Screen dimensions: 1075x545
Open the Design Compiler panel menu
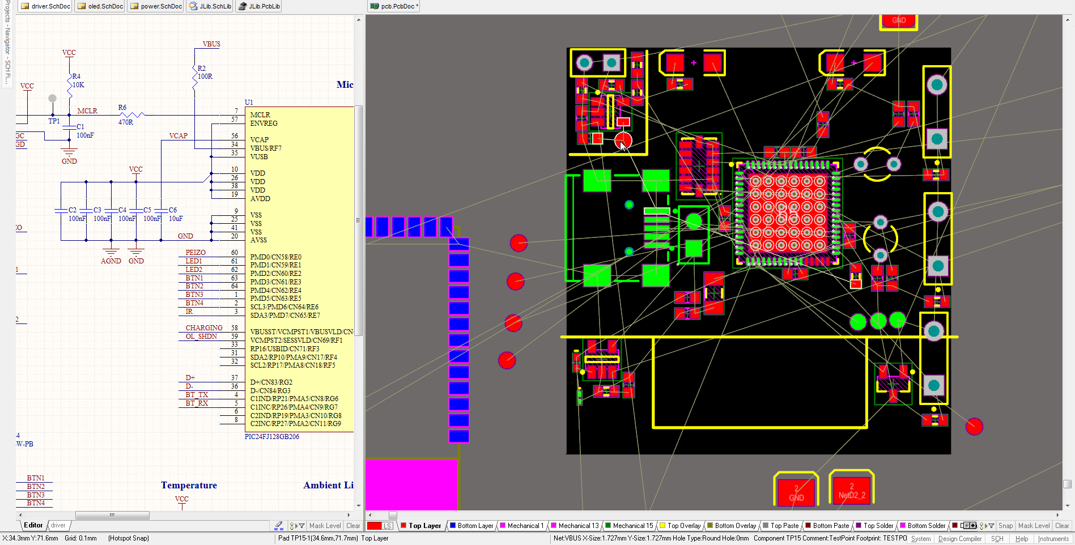(959, 539)
